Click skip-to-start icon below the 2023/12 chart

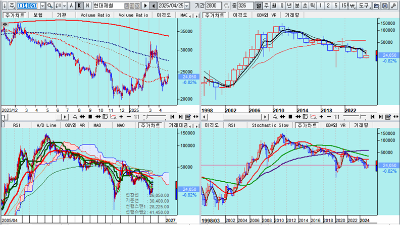click(172, 117)
